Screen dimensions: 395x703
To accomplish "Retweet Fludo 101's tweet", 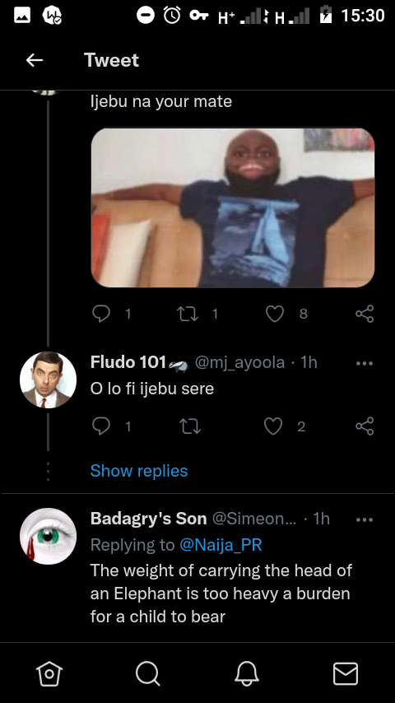I will [x=189, y=426].
